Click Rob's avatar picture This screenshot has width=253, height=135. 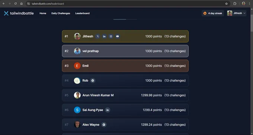point(77,80)
